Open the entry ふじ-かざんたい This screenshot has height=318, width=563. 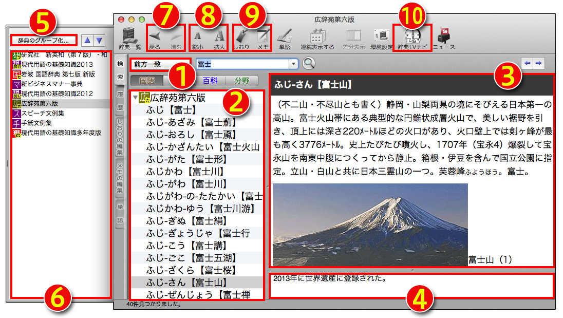(x=197, y=147)
